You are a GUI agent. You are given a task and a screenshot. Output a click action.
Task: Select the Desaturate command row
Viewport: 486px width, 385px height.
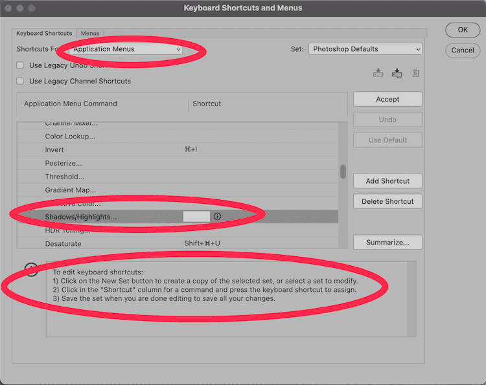(x=64, y=244)
